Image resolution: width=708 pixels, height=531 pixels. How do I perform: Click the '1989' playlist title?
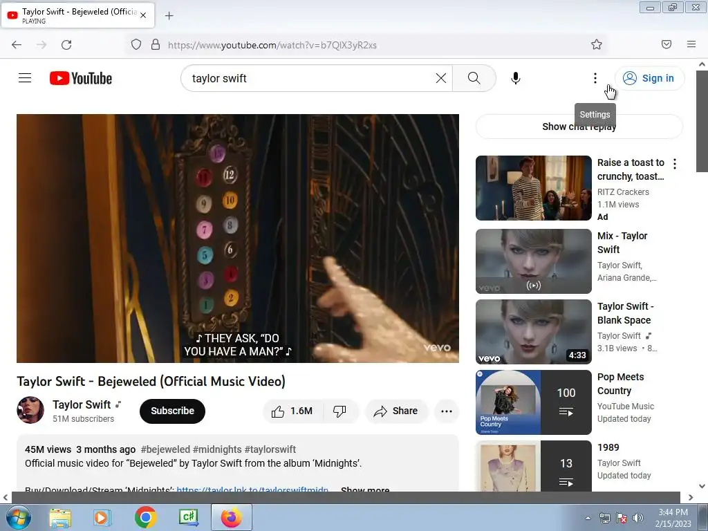(x=608, y=447)
